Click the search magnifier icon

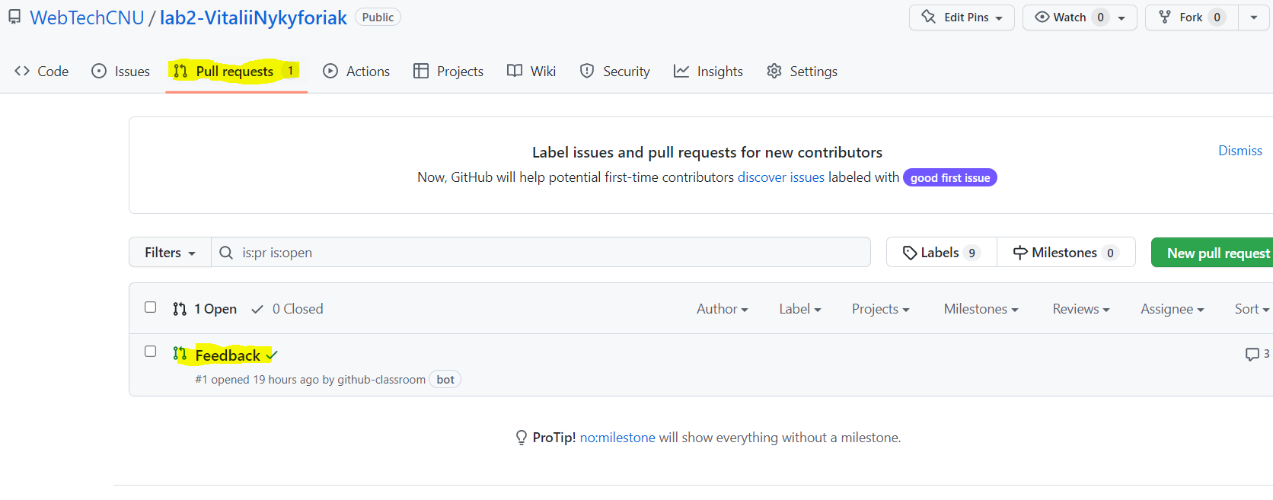point(226,253)
